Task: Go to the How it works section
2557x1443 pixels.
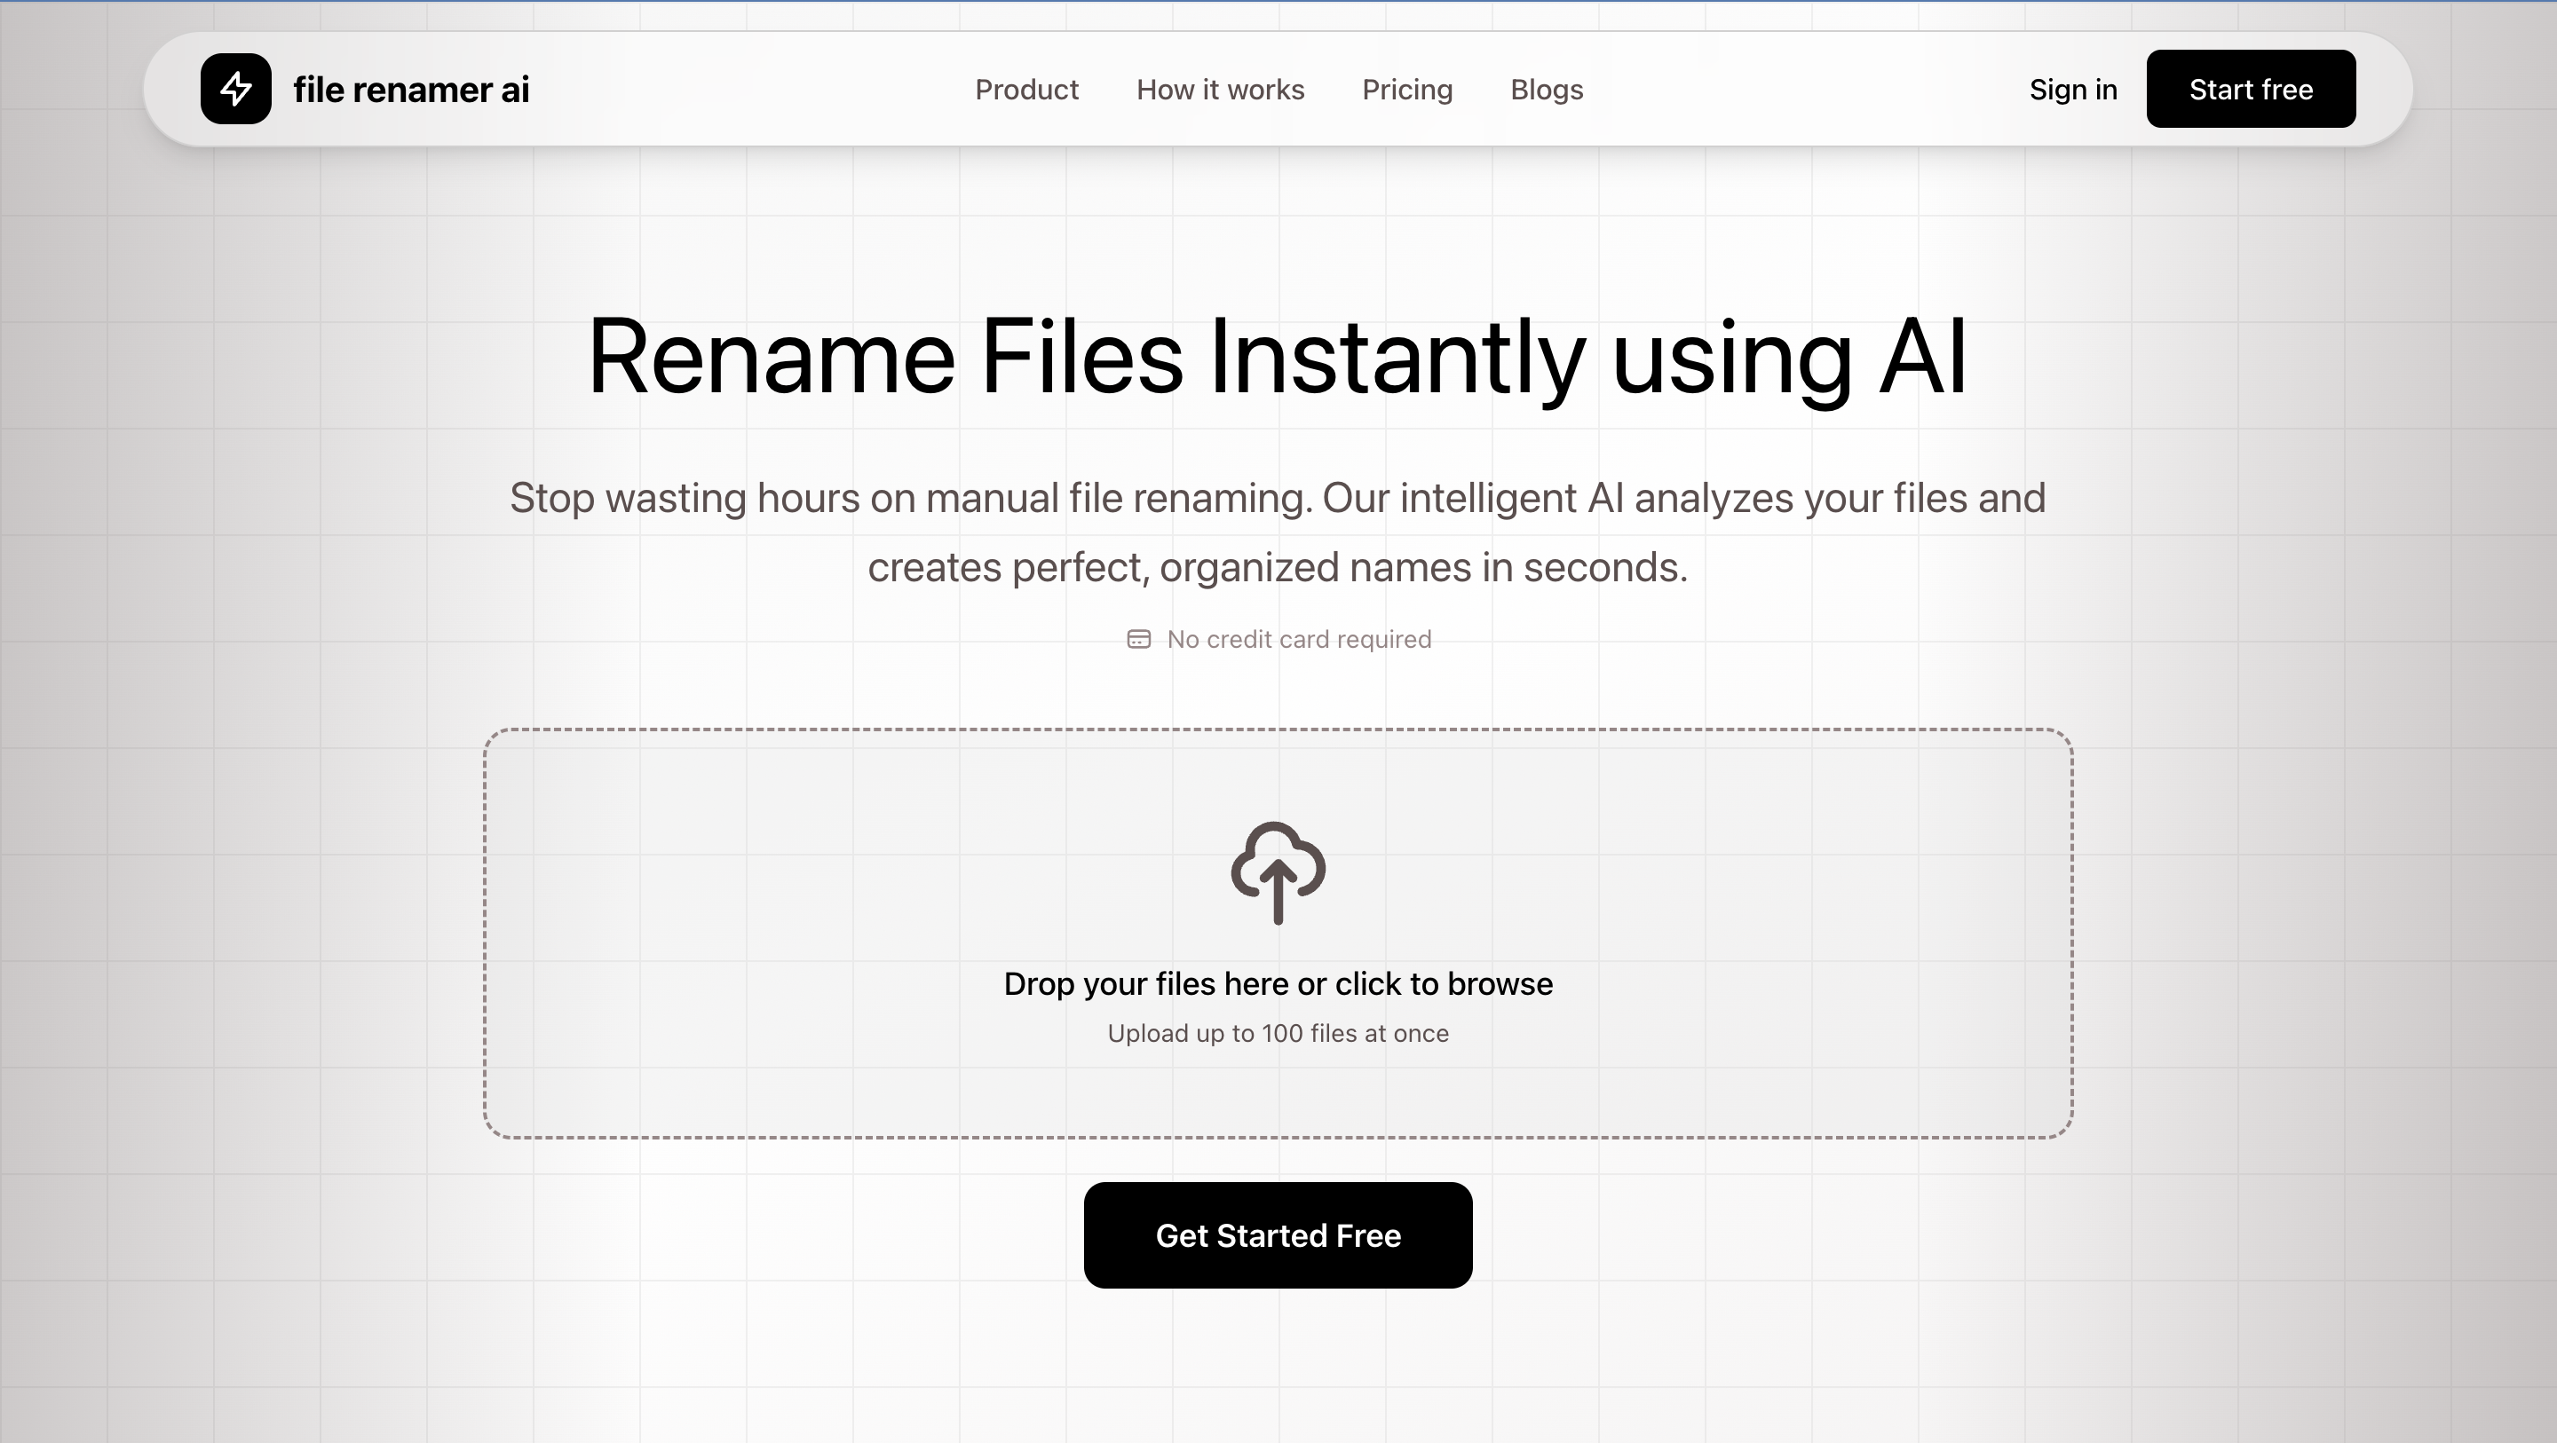Action: pyautogui.click(x=1220, y=90)
